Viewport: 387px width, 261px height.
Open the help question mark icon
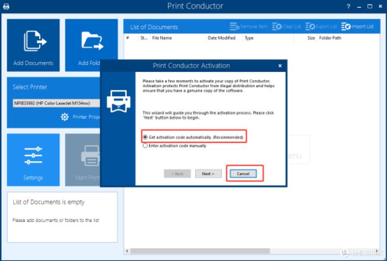(348, 6)
